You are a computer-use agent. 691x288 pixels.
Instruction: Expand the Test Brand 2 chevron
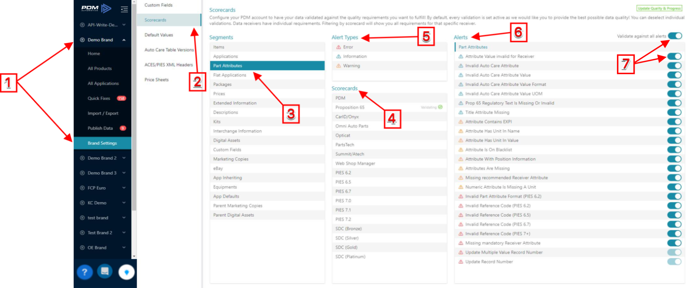coord(124,233)
